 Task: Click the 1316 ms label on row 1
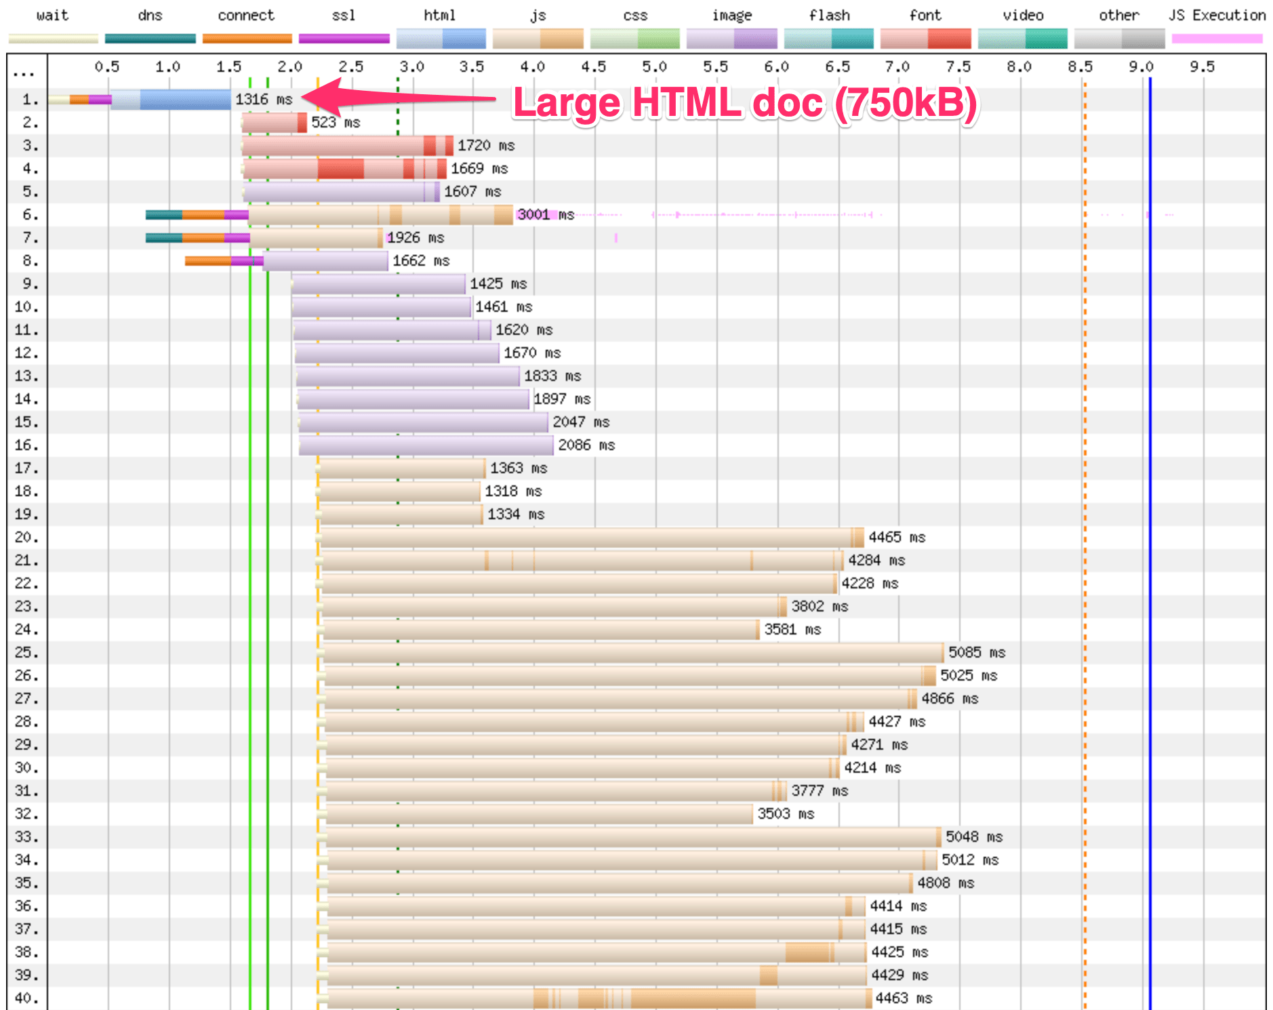pyautogui.click(x=264, y=100)
